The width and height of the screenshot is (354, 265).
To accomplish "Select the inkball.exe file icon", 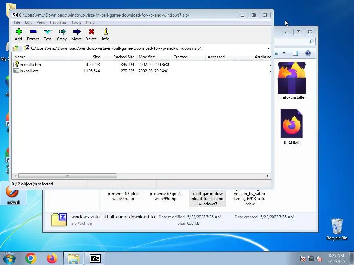I will (16, 71).
